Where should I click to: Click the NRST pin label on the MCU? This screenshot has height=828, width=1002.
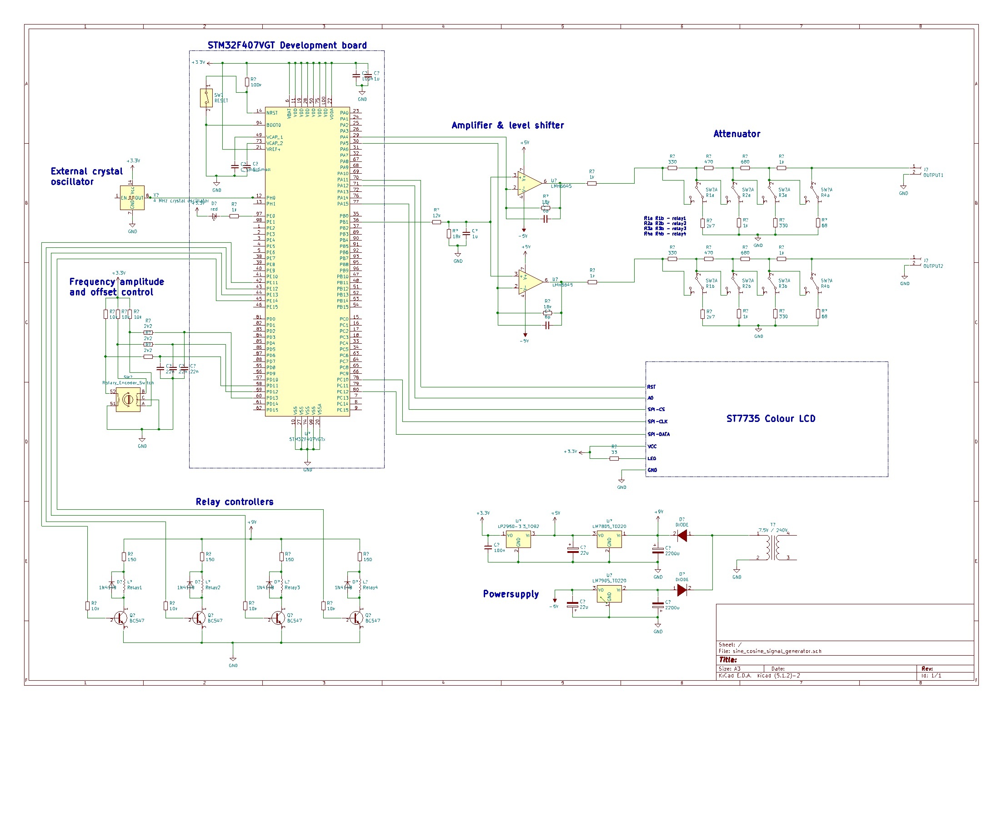272,113
